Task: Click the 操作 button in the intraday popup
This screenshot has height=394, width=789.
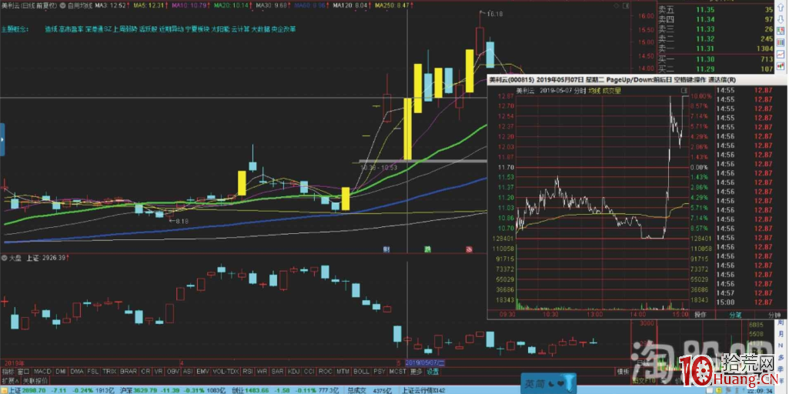Action: pyautogui.click(x=700, y=315)
